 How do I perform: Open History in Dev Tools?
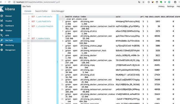[x=161, y=6]
